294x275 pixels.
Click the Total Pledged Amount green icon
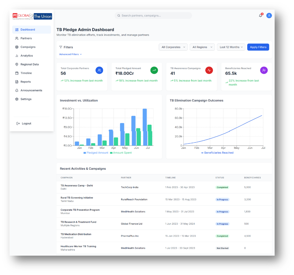[x=154, y=70]
